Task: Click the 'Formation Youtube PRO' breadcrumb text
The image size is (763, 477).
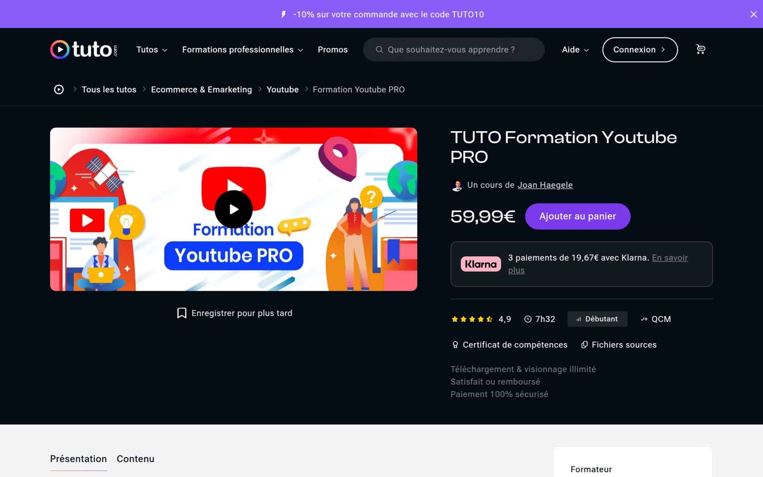Action: (x=358, y=89)
